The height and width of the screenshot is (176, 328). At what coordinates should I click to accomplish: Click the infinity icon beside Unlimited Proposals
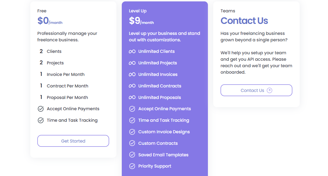(x=132, y=97)
